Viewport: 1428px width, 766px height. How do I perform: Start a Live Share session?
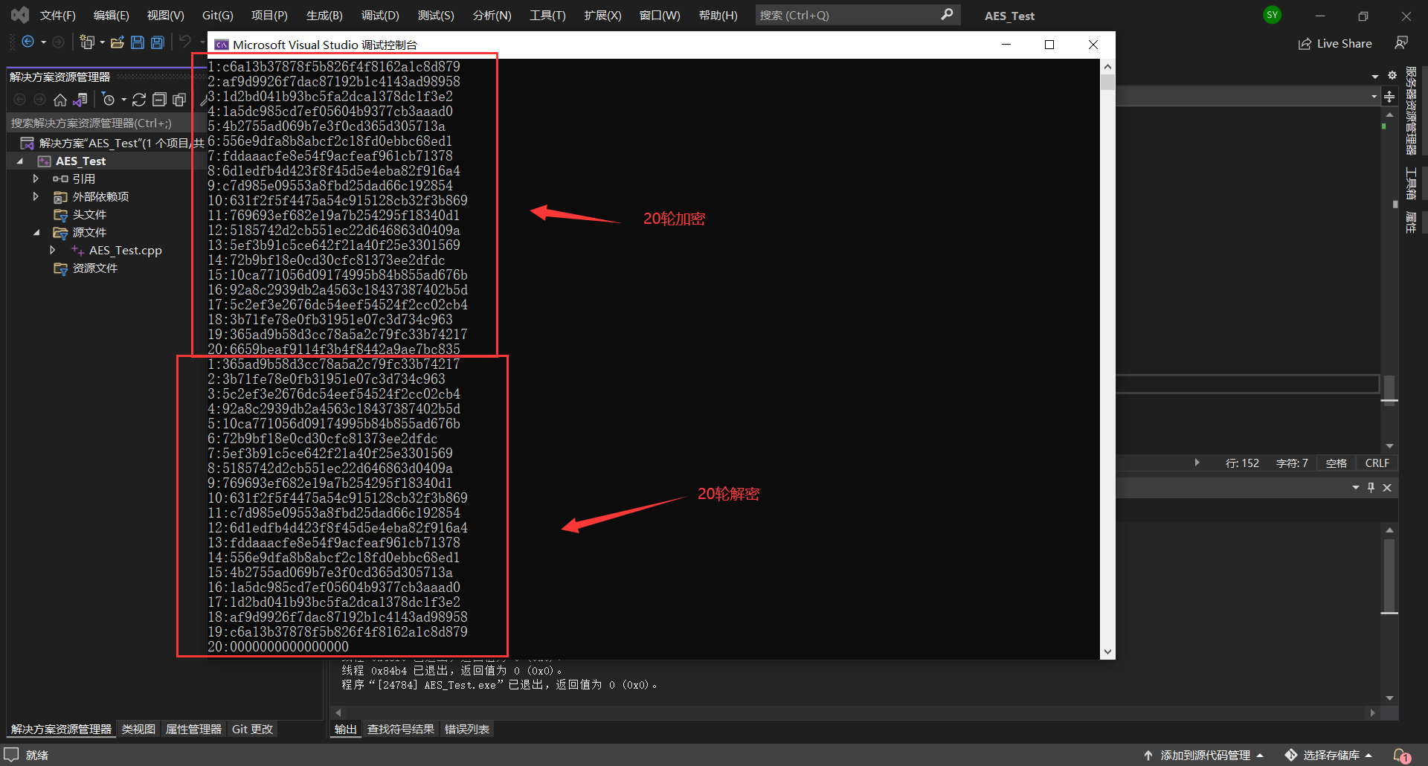click(x=1335, y=43)
